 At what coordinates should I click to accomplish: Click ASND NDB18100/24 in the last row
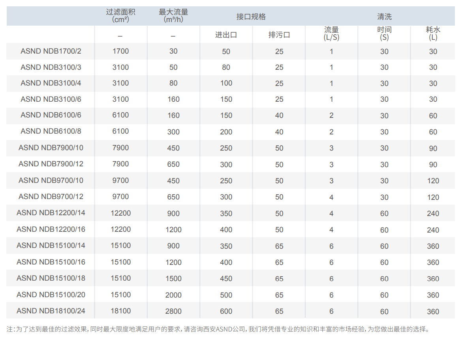(51, 311)
